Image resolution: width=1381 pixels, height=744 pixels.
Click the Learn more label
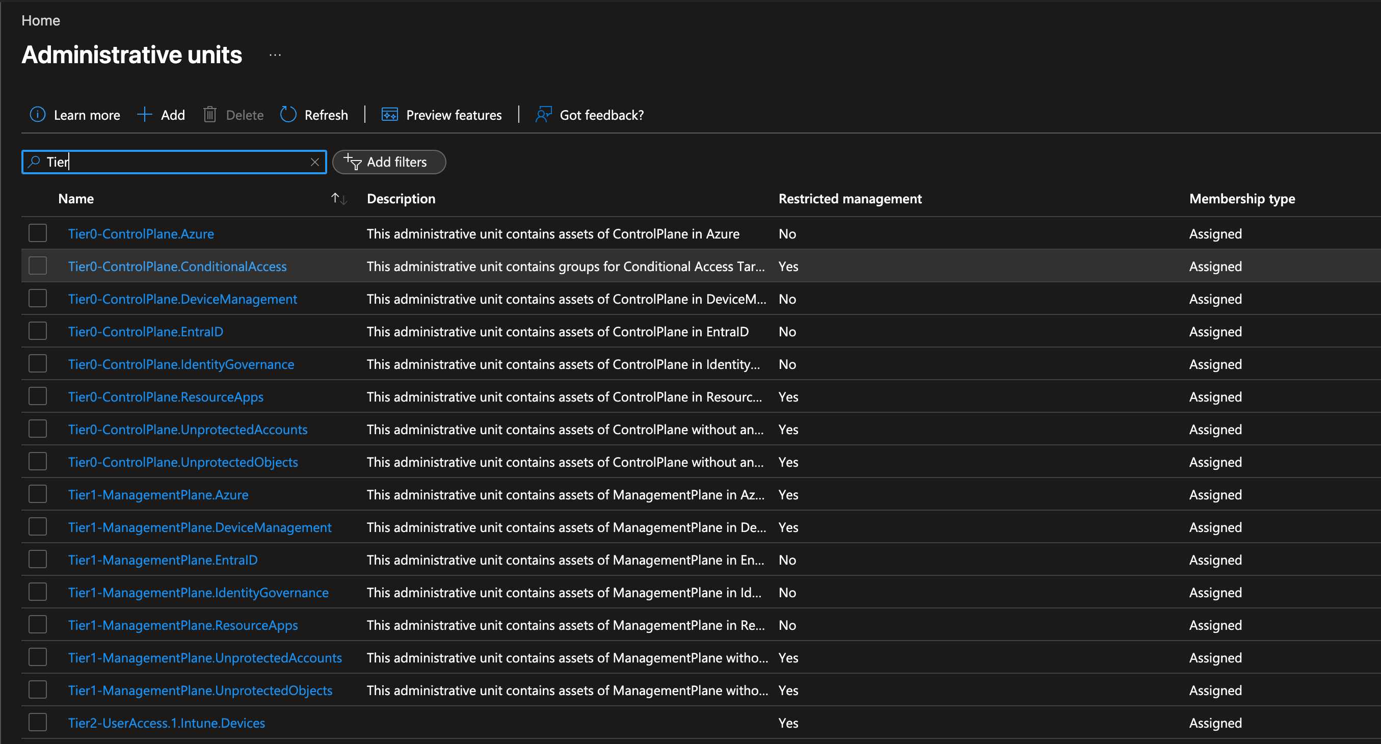coord(87,115)
